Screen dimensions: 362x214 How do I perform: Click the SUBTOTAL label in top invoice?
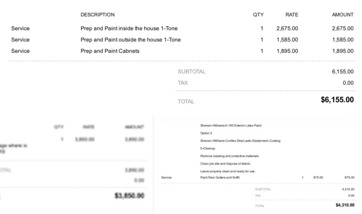pos(191,72)
